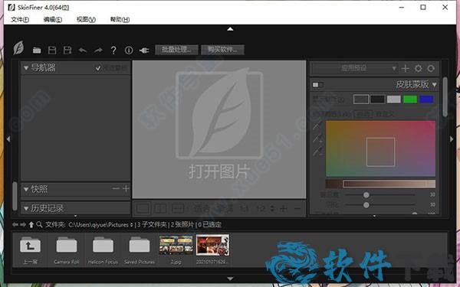460x287 pixels.
Task: Zoom in with plus below preview
Action: pyautogui.click(x=284, y=208)
